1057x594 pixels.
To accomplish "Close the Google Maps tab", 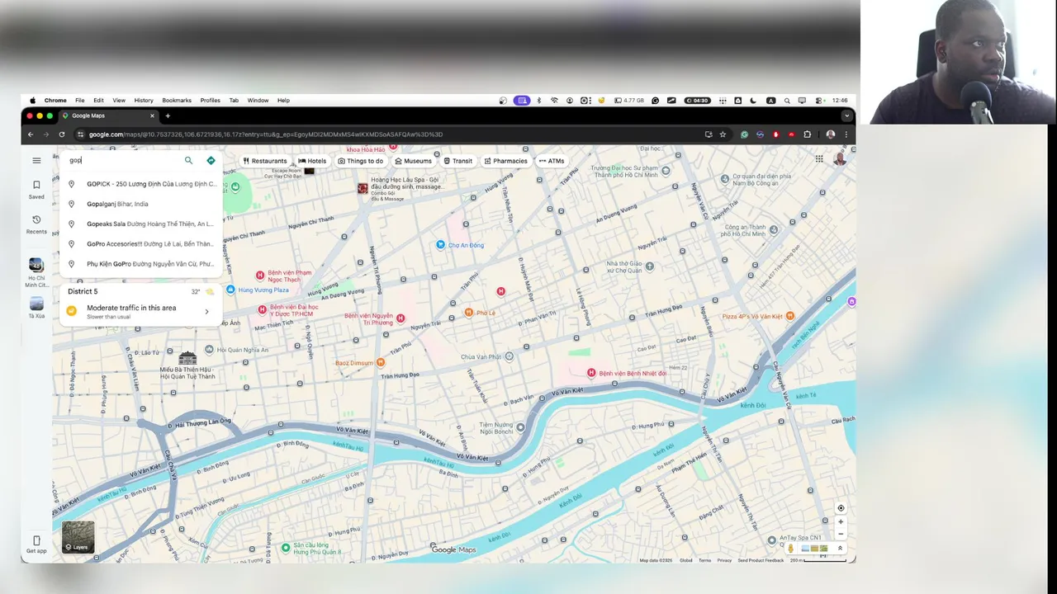I will click(152, 115).
